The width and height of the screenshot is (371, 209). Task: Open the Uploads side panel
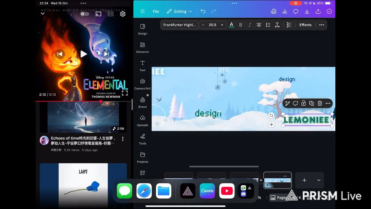click(143, 121)
